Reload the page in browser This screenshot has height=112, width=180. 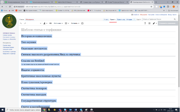10,7
